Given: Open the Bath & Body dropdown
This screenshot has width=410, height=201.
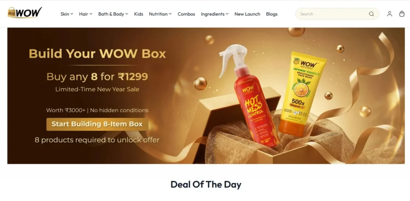Looking at the screenshot, I should tap(113, 14).
